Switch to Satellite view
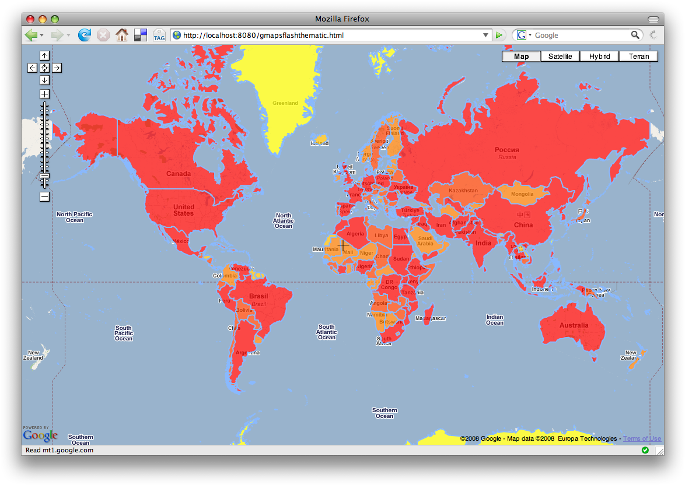The height and width of the screenshot is (485, 685). point(560,56)
